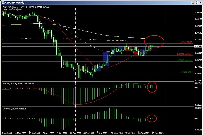Select the 'LargeTimeframe(MN)' indicator label
The image size is (203, 135).
click(12, 10)
